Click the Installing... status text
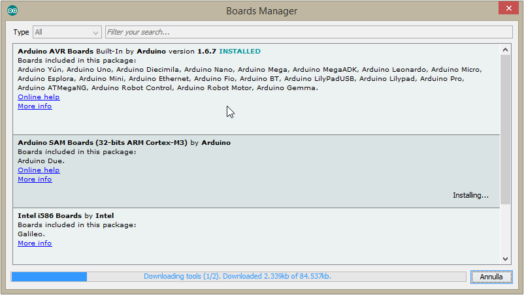 pos(470,195)
